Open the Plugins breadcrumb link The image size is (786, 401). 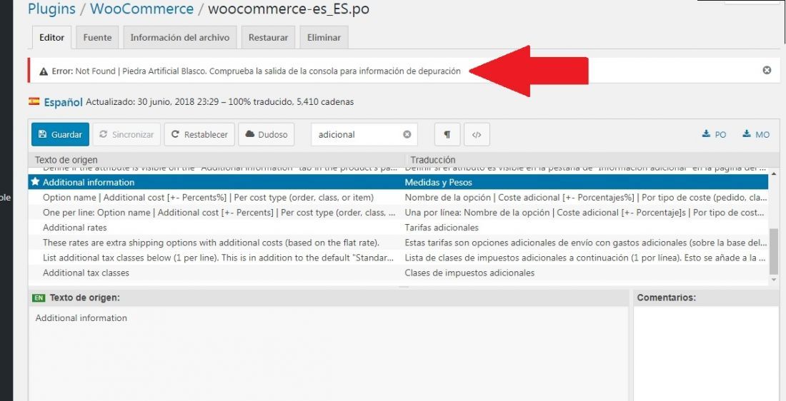click(51, 9)
